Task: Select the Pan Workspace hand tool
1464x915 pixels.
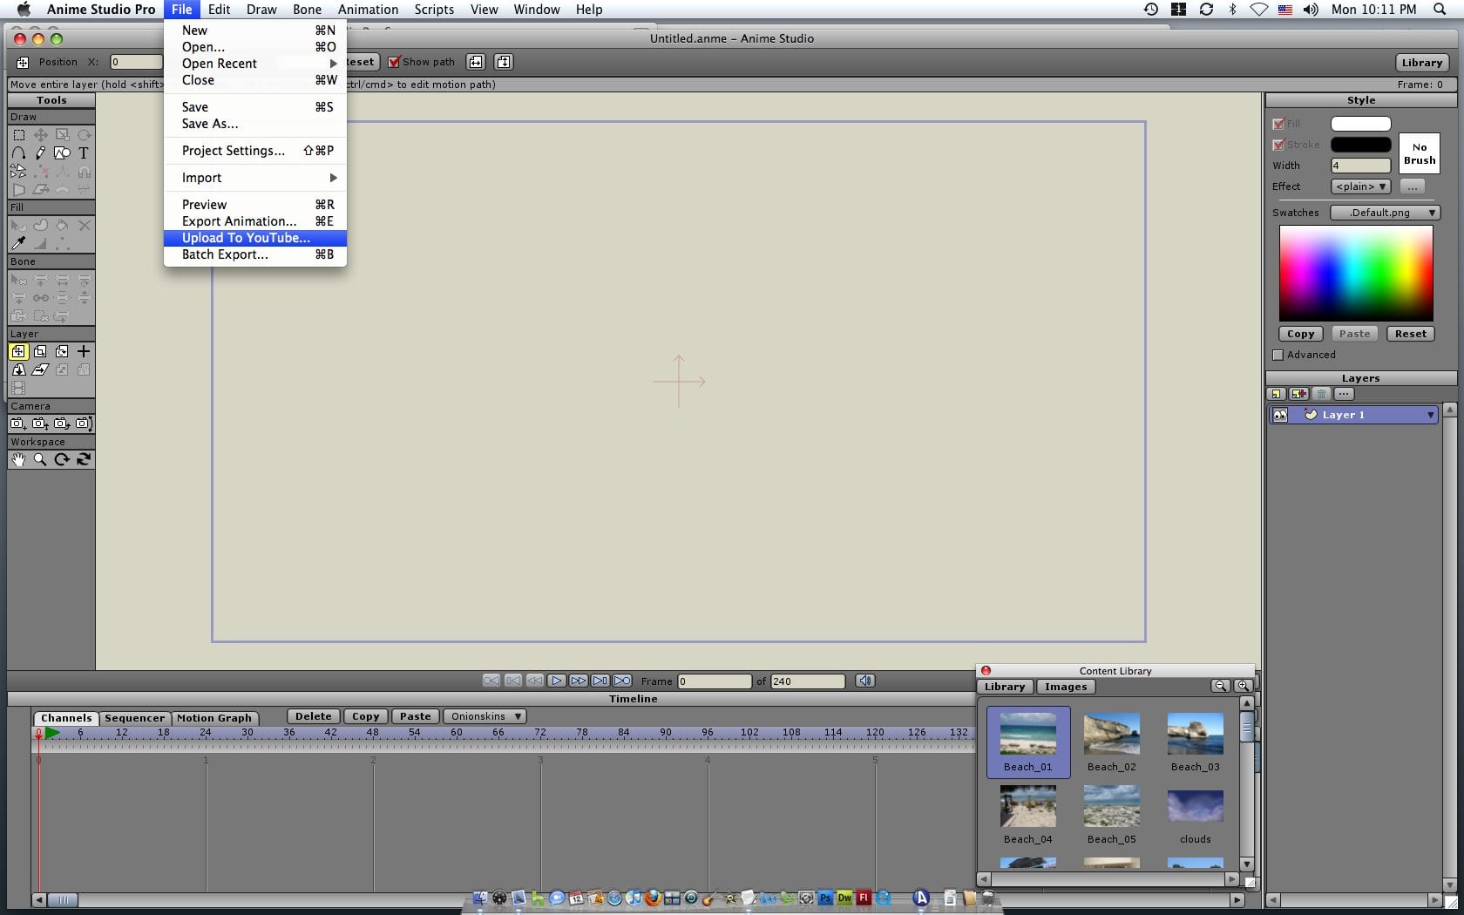Action: pos(18,459)
